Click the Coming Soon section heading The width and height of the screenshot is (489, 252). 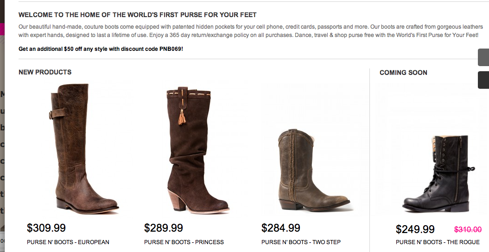(x=403, y=73)
